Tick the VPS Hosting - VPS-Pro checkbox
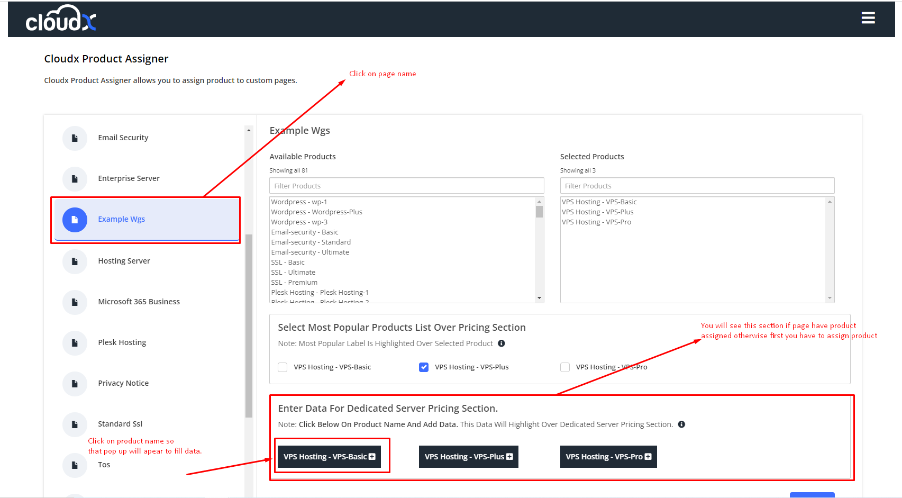The width and height of the screenshot is (902, 498). [565, 367]
